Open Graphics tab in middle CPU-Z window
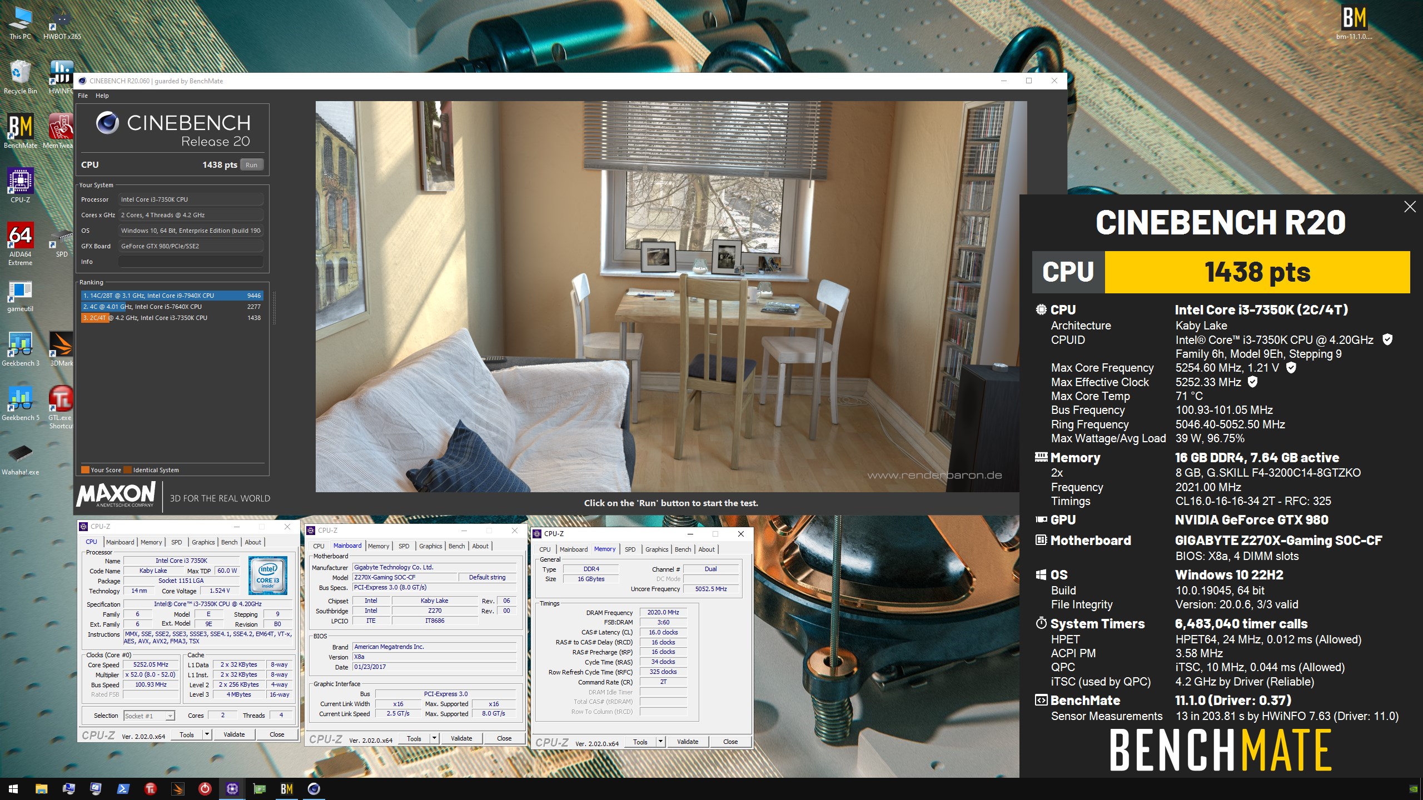Image resolution: width=1423 pixels, height=800 pixels. pos(431,546)
